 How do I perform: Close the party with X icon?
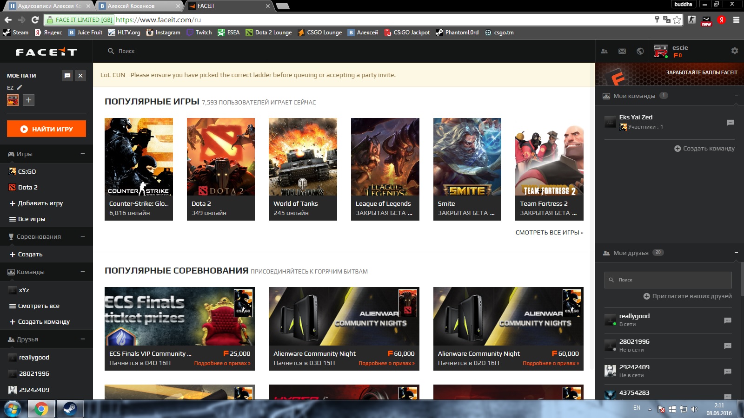(80, 76)
